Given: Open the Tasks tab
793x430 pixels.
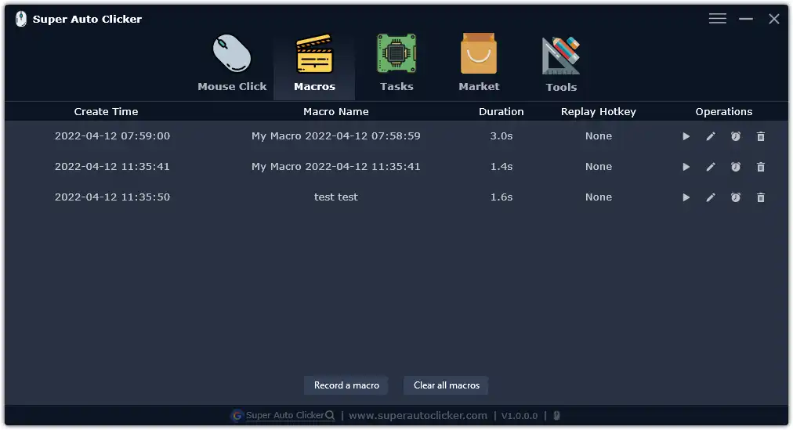Looking at the screenshot, I should 396,63.
